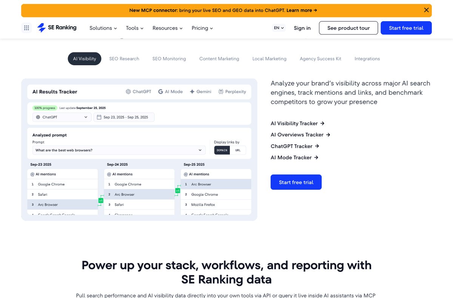This screenshot has width=453, height=298.
Task: Click the 100% progress badge
Action: [x=45, y=108]
